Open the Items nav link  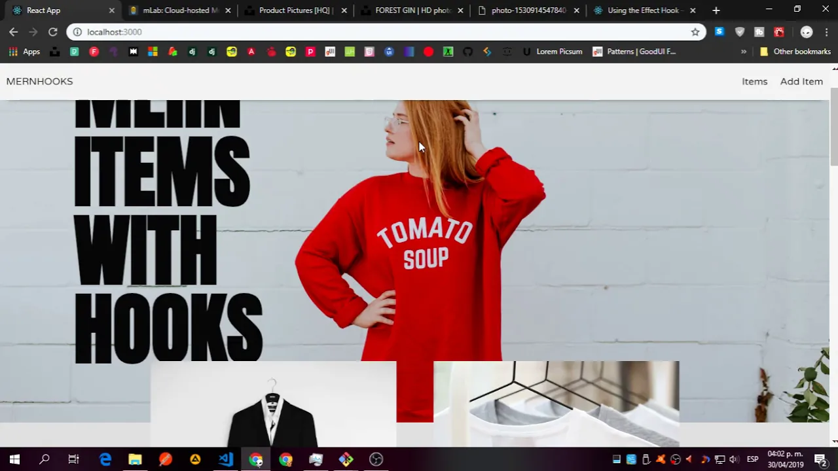(x=754, y=81)
